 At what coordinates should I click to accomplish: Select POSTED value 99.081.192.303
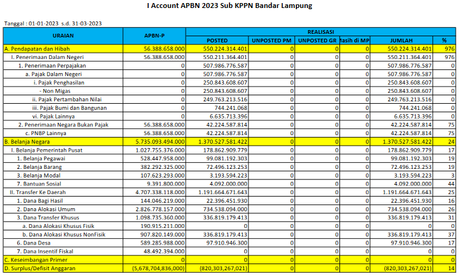pos(227,158)
